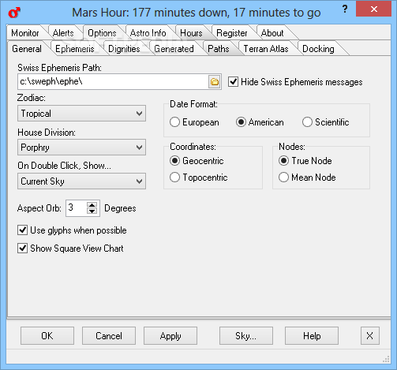Click into Swiss Ephemeris Path field
This screenshot has width=397, height=370.
[x=113, y=82]
